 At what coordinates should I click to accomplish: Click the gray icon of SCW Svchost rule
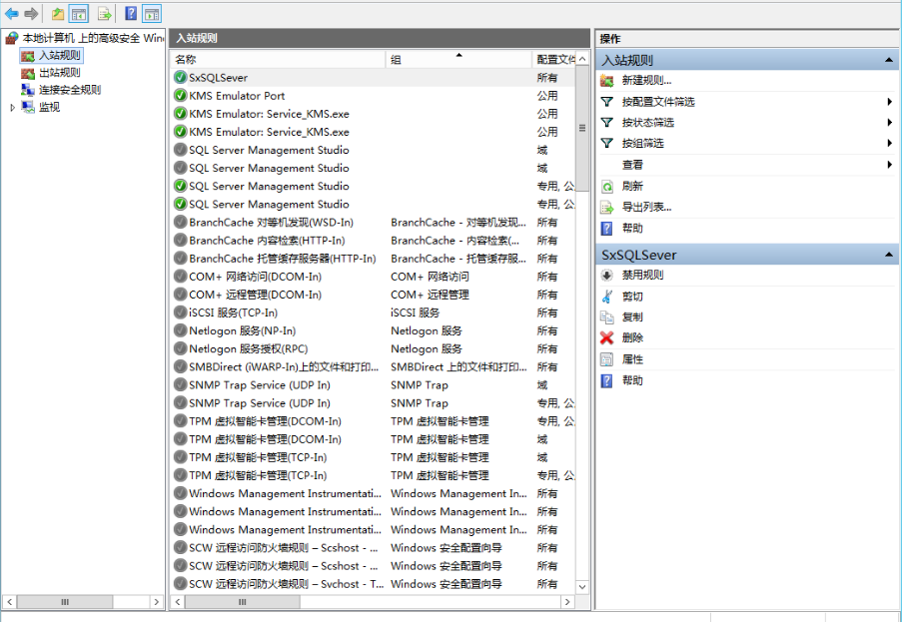[181, 584]
